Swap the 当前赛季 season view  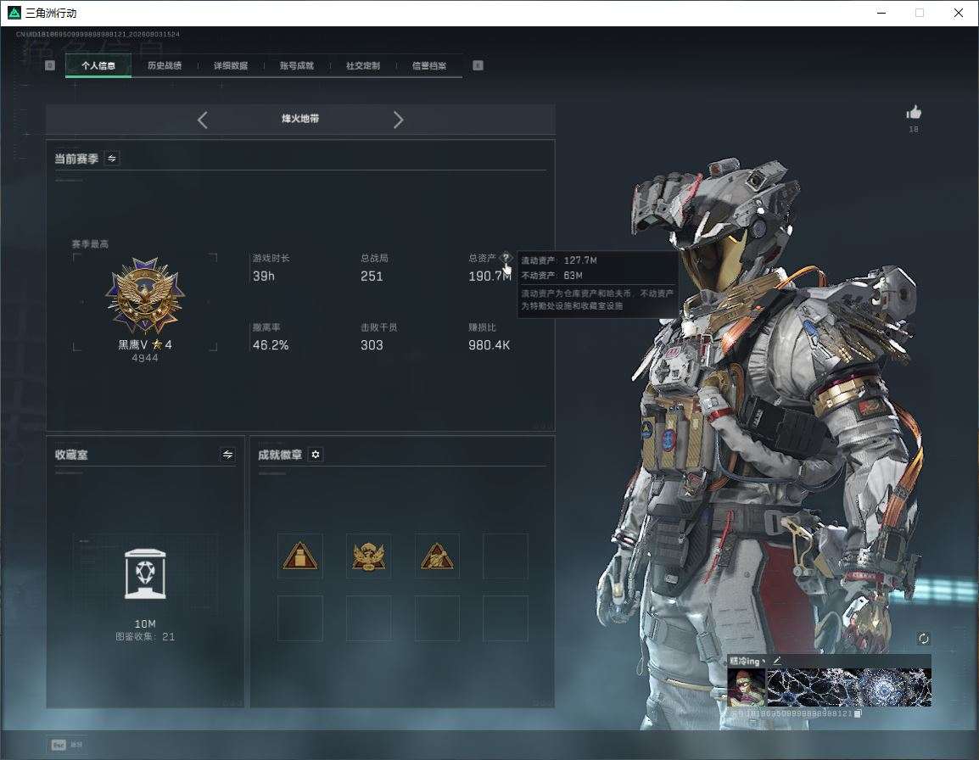click(x=112, y=159)
